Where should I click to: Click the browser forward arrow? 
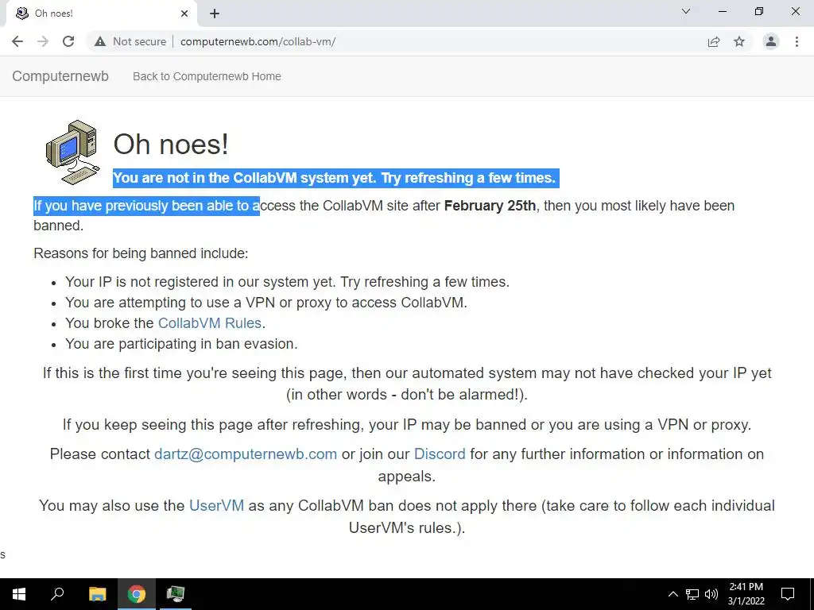(x=43, y=41)
